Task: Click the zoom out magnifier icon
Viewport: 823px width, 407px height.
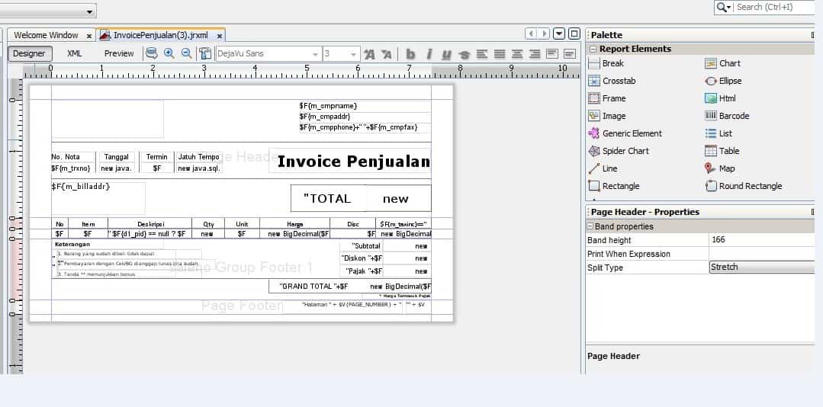Action: 186,53
